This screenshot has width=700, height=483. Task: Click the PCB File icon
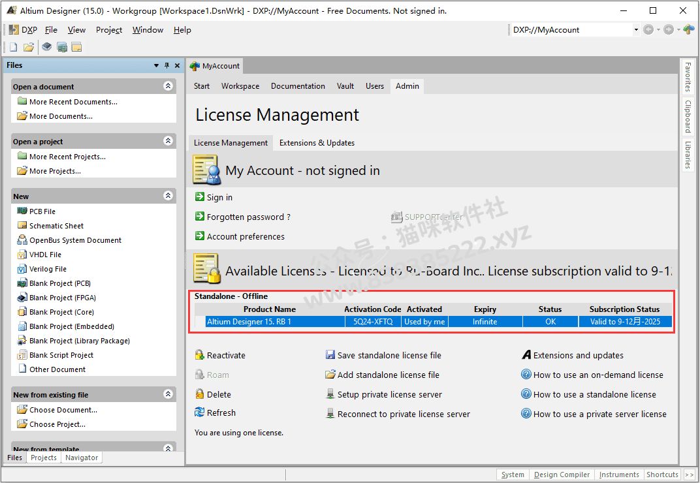[22, 211]
